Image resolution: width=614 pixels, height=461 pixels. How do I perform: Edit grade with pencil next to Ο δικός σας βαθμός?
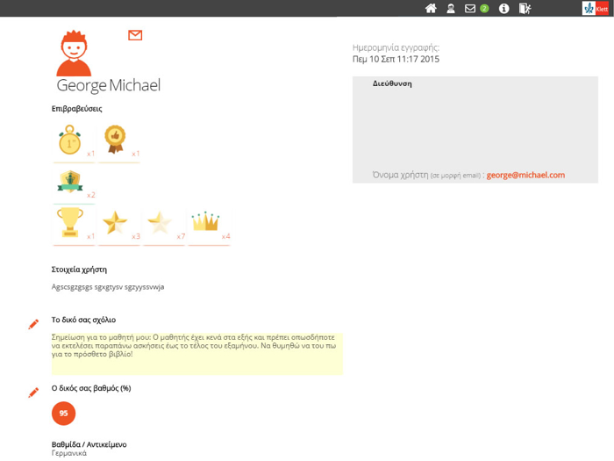pos(33,393)
